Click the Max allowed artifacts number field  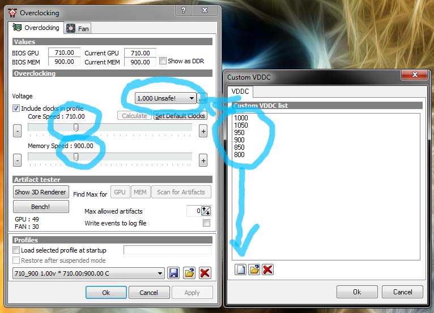[x=194, y=211]
